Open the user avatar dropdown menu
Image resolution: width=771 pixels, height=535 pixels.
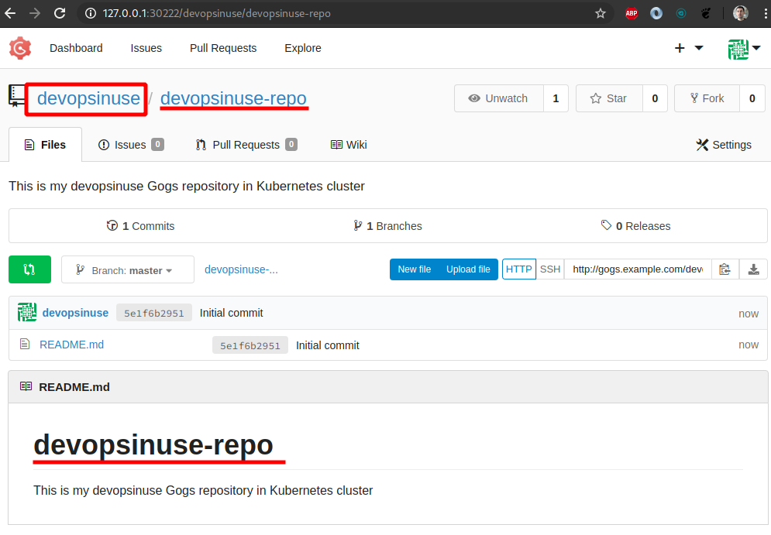point(745,49)
